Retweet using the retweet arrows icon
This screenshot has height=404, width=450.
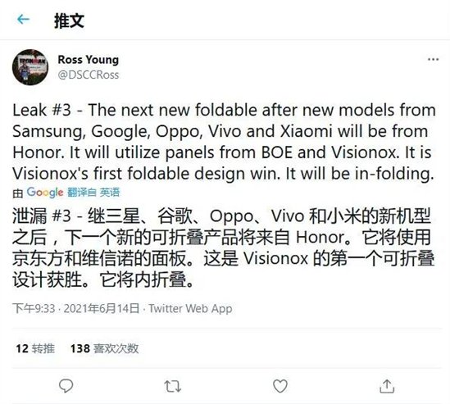coord(173,386)
